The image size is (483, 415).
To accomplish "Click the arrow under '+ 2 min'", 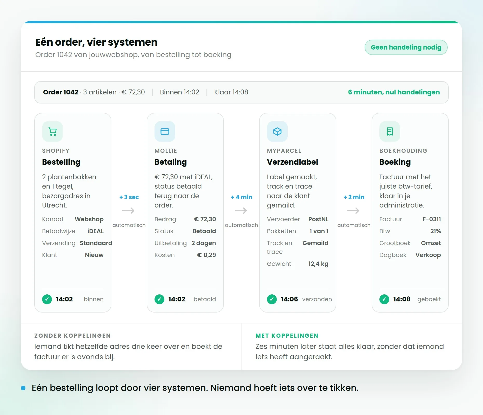I will coord(353,210).
